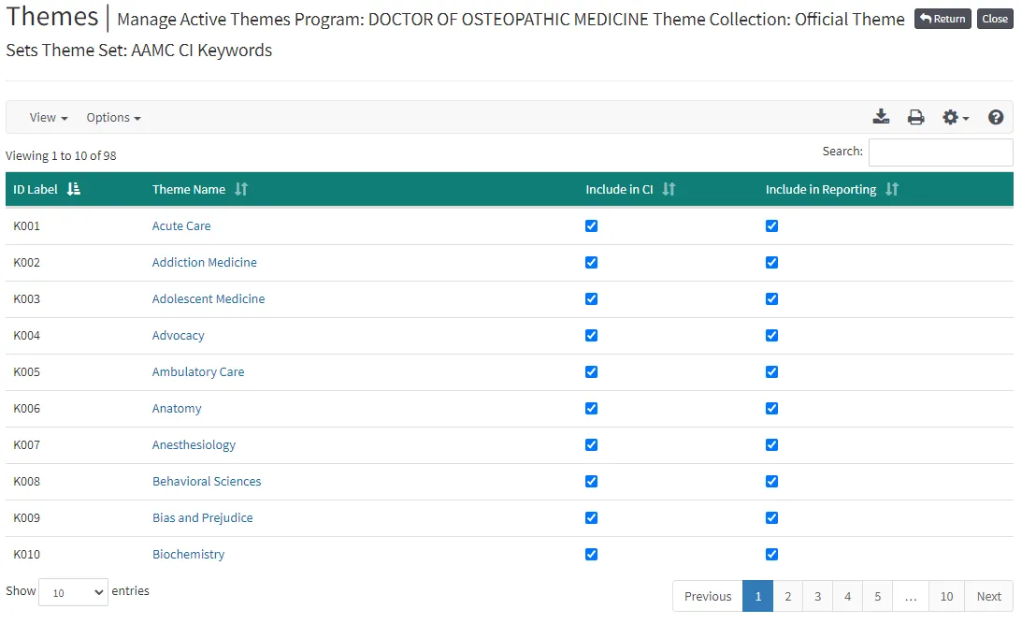Open the Bias and Prejudice theme link
Image resolution: width=1022 pixels, height=624 pixels.
203,517
